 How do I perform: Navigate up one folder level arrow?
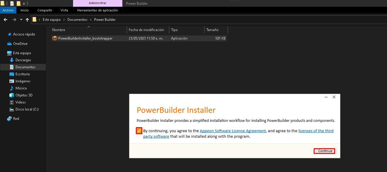coord(27,20)
